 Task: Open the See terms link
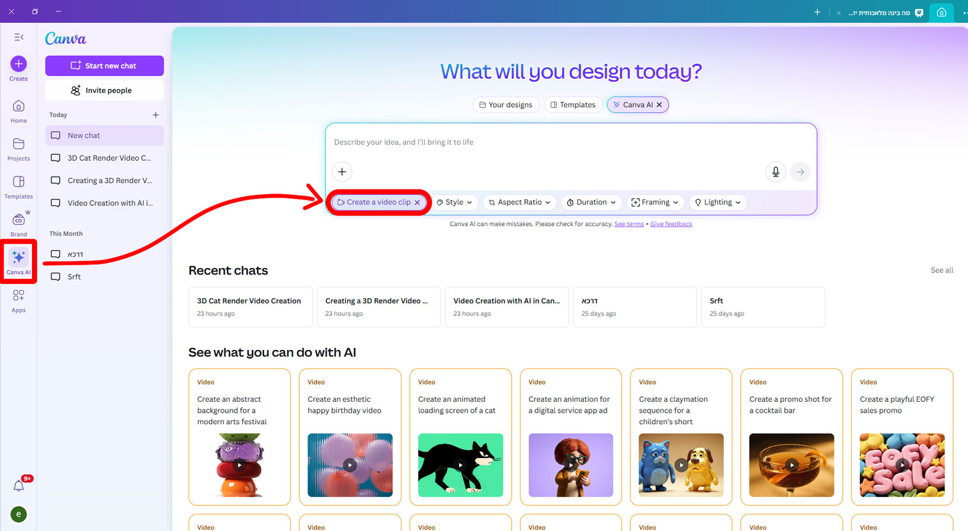click(x=629, y=224)
